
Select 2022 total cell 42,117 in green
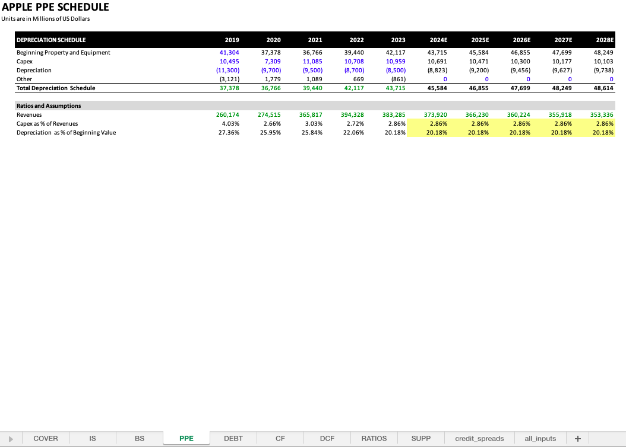coord(354,88)
